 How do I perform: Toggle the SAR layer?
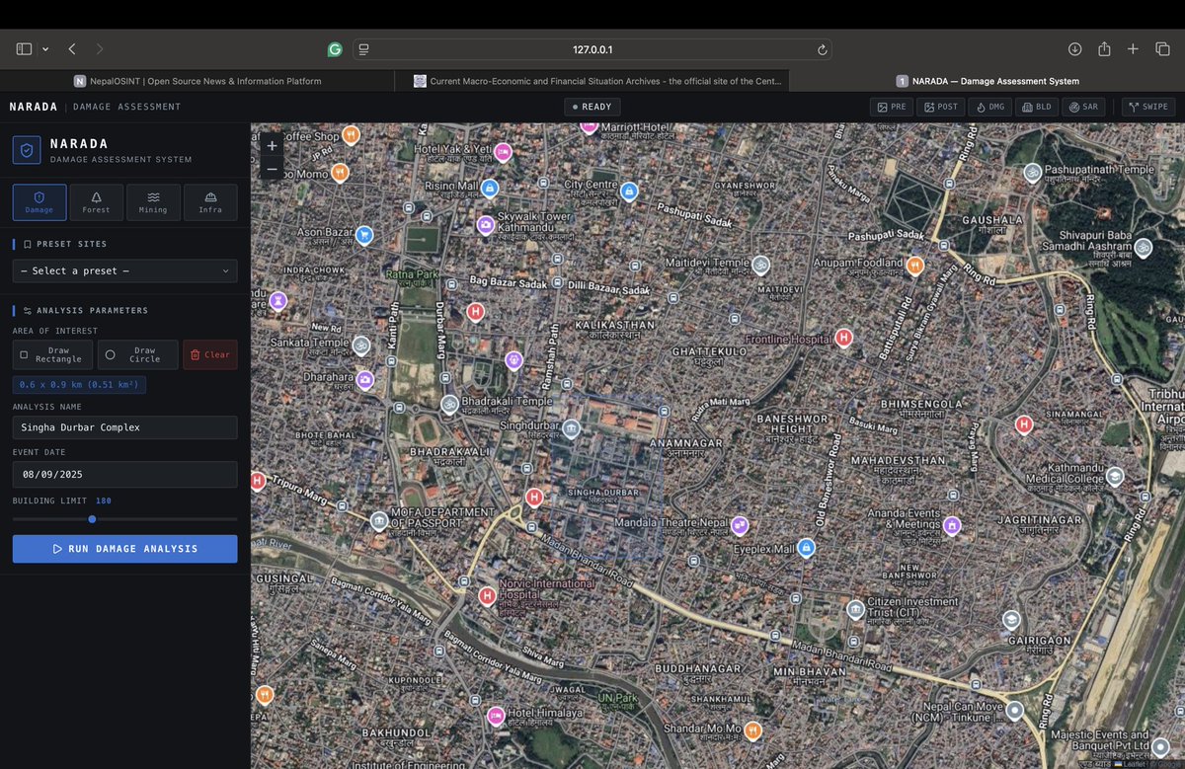click(x=1083, y=107)
